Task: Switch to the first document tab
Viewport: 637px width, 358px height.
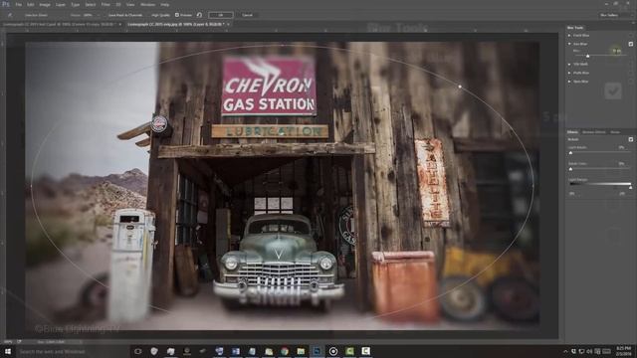Action: point(60,24)
